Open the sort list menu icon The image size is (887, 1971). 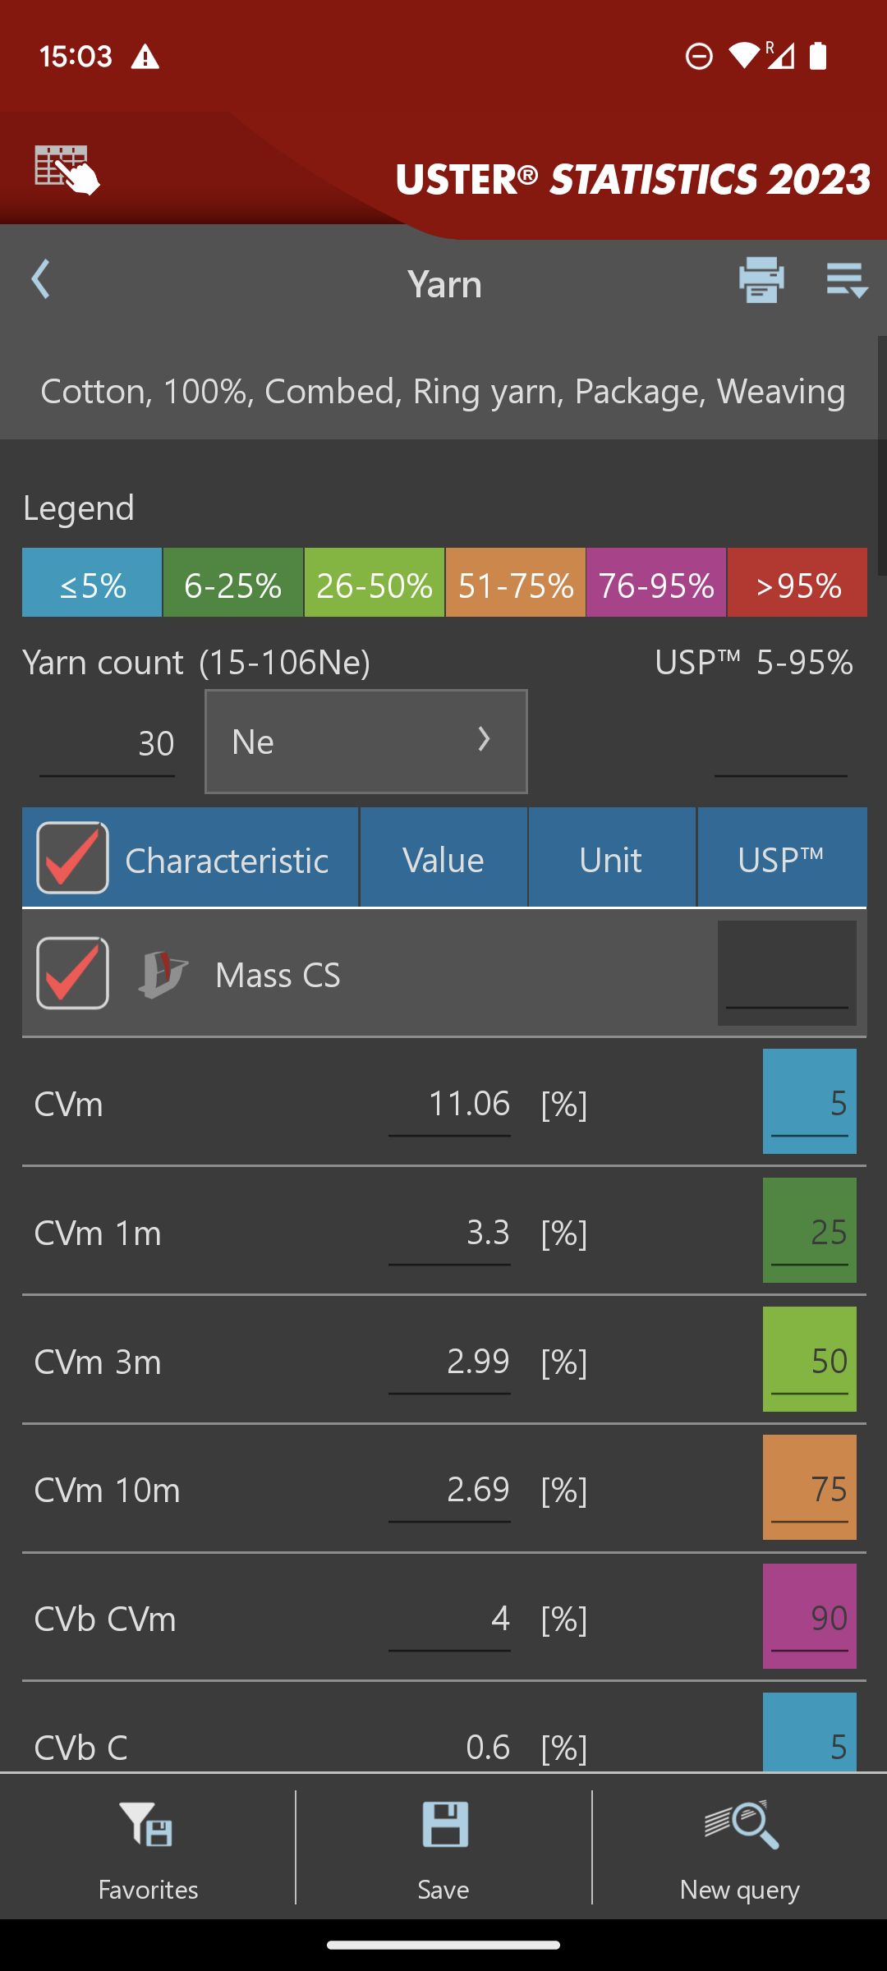click(847, 279)
